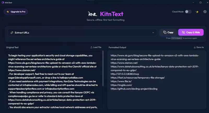209x113 pixels.
Task: Click the KitnText logo title
Action: 112,14
